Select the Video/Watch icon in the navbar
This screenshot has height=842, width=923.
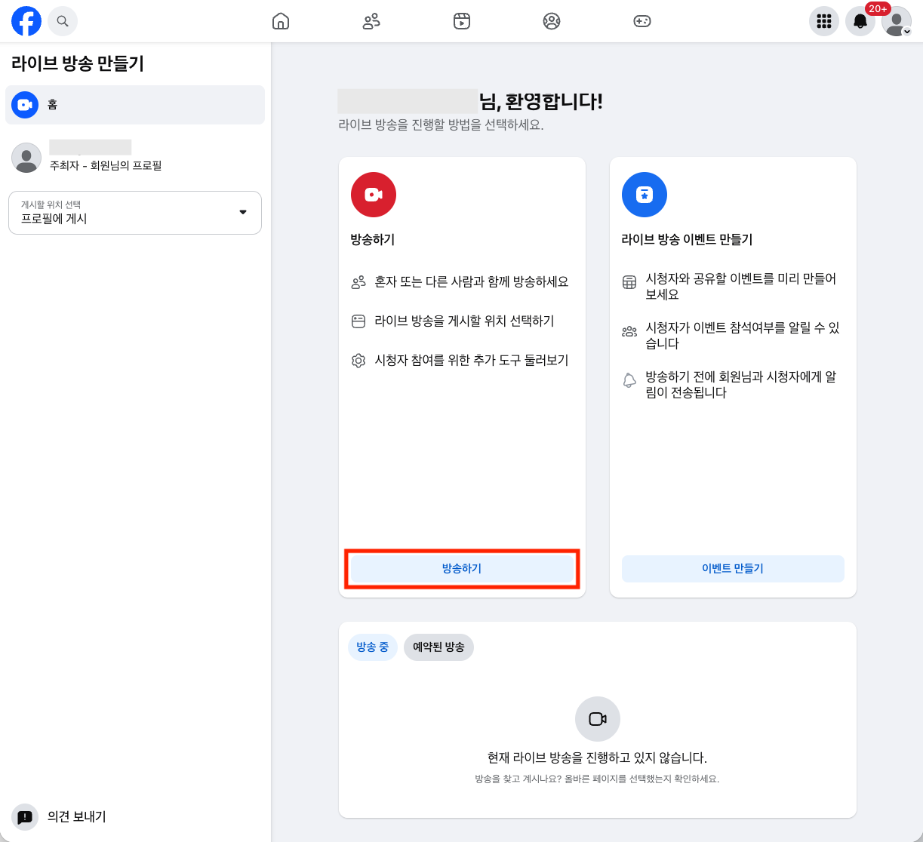(461, 21)
